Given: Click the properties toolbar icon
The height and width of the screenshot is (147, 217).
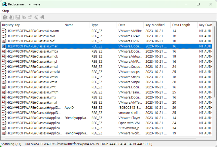Looking at the screenshot, I should [30, 17].
